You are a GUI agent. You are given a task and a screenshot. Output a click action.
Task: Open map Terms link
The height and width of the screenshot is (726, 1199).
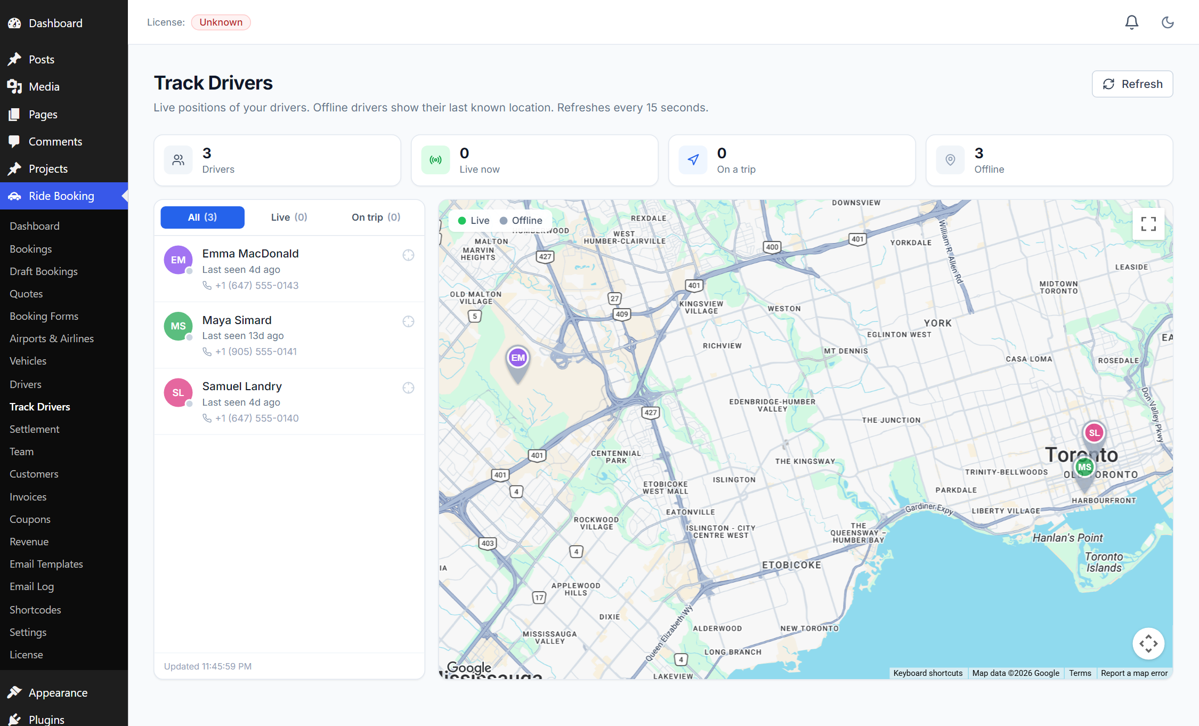click(1080, 673)
